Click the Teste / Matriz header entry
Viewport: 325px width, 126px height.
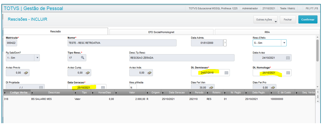click(x=287, y=8)
